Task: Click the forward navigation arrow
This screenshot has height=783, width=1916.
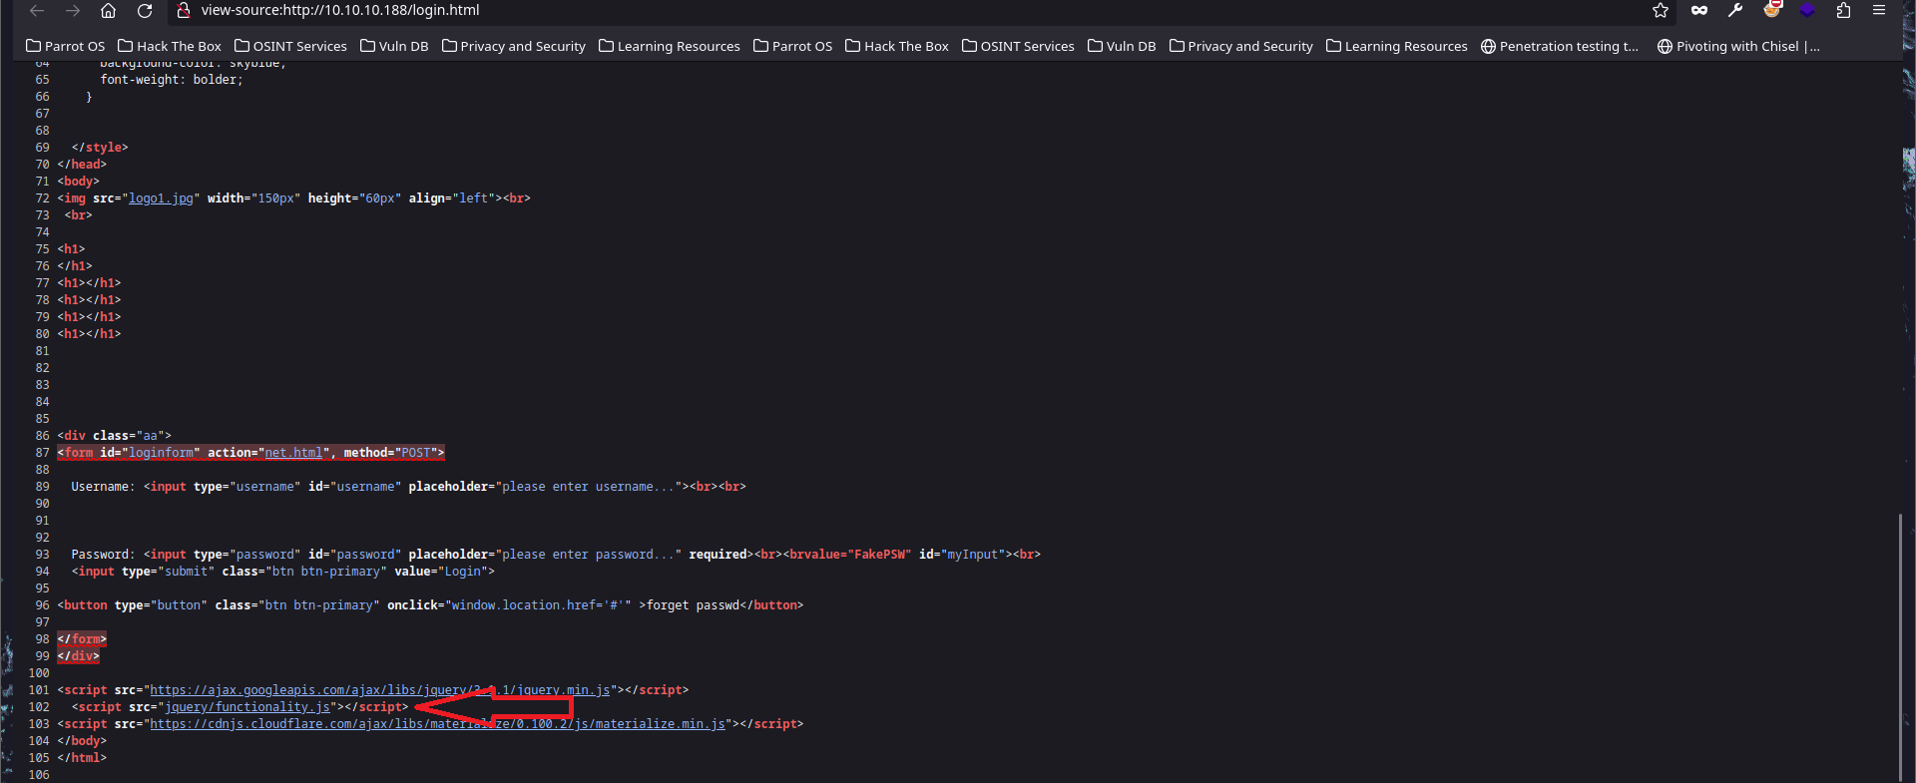Action: 73,11
